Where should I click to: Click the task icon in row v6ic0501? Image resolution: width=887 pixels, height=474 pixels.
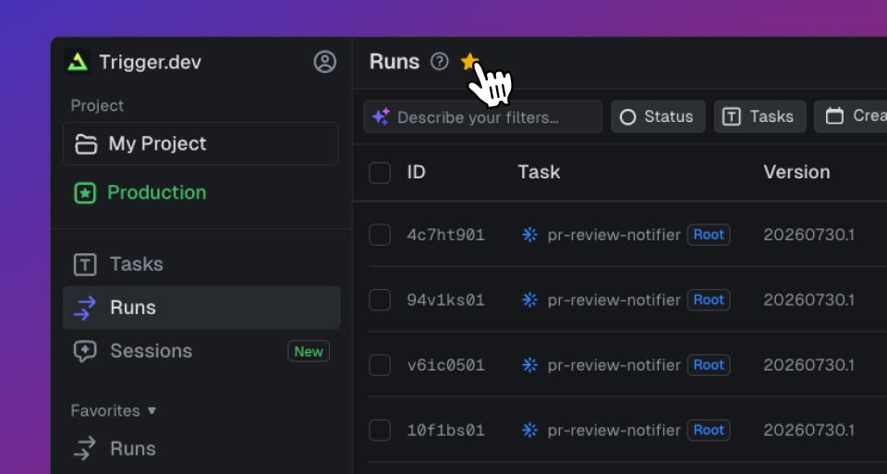pyautogui.click(x=529, y=365)
